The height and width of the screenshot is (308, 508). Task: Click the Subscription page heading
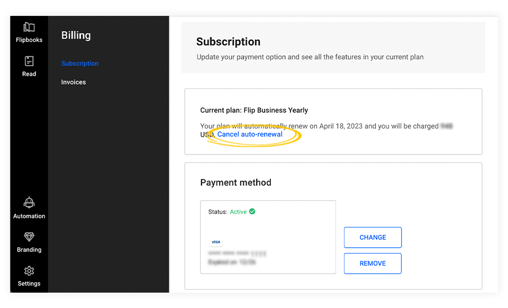(x=229, y=41)
